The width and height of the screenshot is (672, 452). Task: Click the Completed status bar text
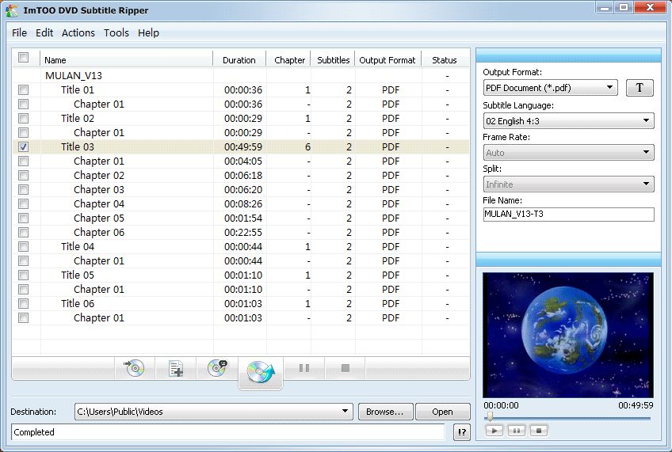[34, 432]
